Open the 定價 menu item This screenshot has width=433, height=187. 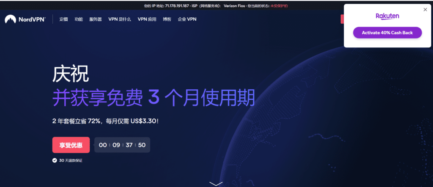pyautogui.click(x=63, y=19)
